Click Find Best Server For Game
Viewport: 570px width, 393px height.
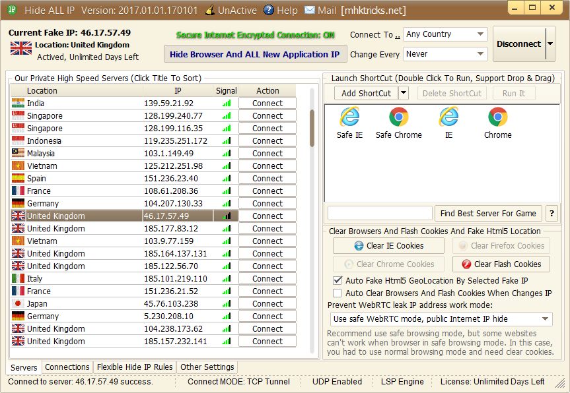click(488, 214)
